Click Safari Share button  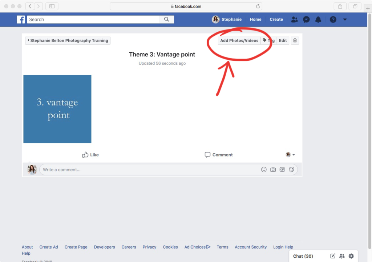click(340, 6)
